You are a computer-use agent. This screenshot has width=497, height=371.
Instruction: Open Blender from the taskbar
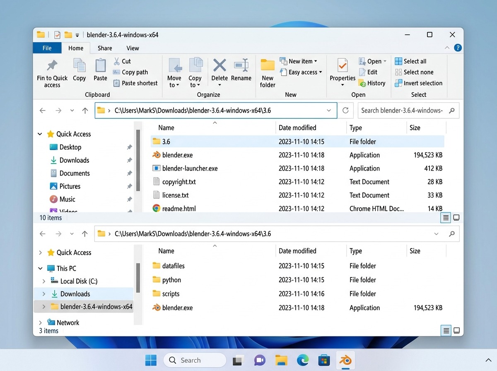click(345, 360)
